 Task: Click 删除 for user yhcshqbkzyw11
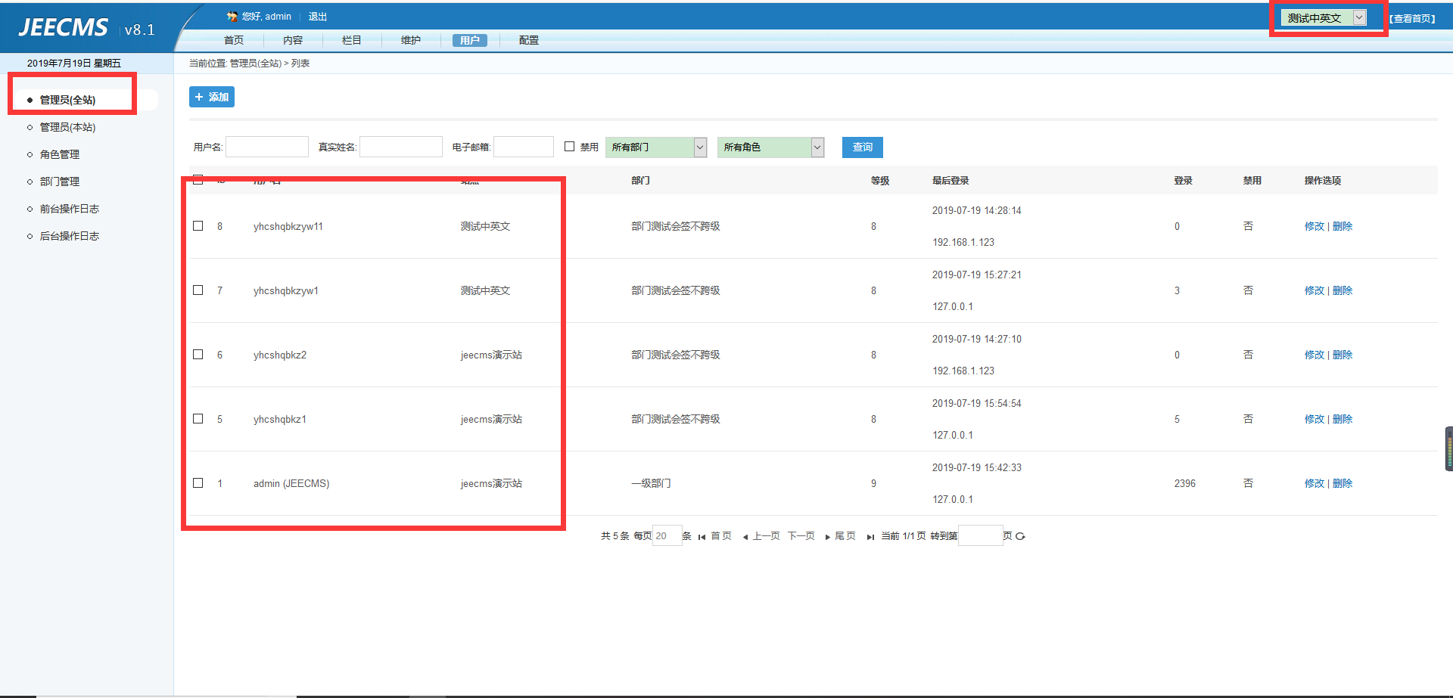(1343, 226)
